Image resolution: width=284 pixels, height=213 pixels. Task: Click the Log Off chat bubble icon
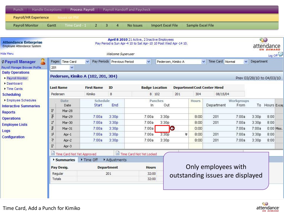[x=281, y=54]
